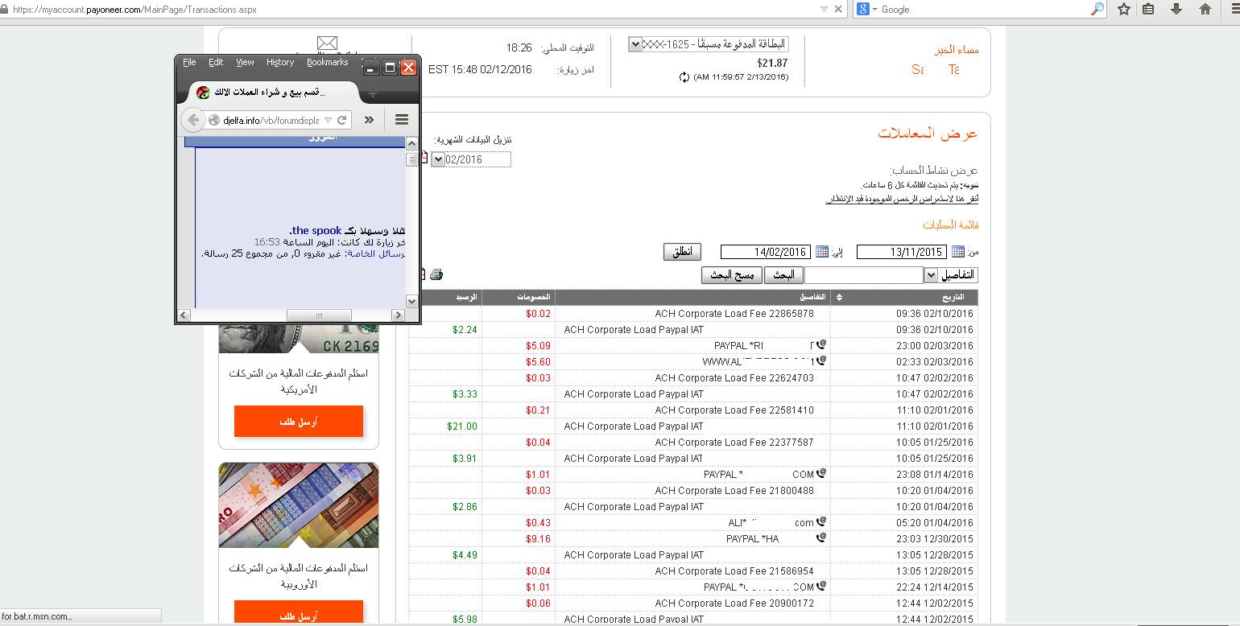This screenshot has height=626, width=1240.
Task: Go to the home page icon
Action: click(1205, 9)
